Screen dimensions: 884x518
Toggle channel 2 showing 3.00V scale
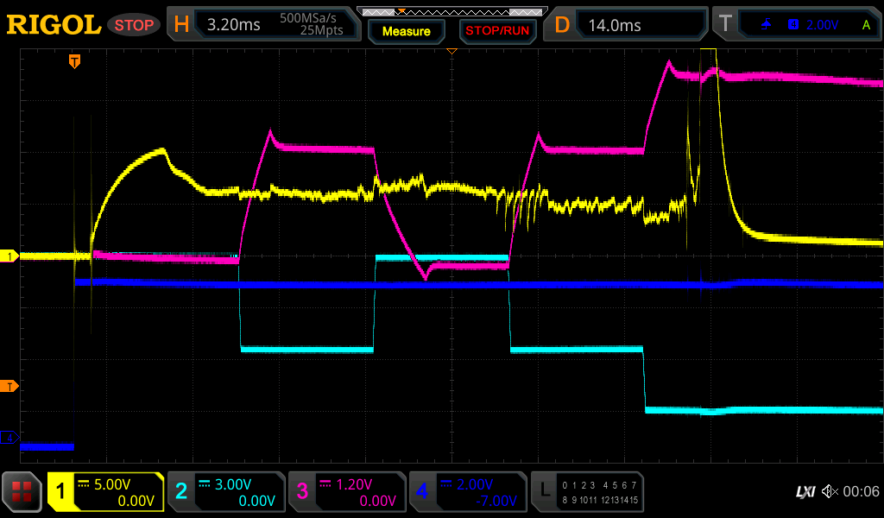(225, 492)
